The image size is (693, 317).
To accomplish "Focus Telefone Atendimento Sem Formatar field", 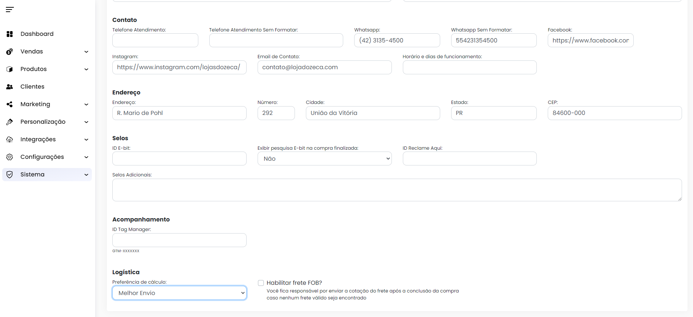I will click(x=276, y=40).
